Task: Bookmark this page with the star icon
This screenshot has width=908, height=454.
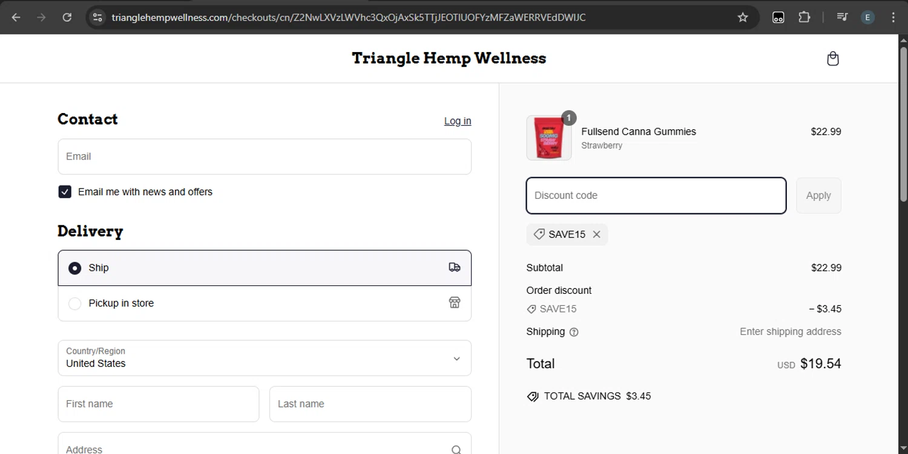Action: tap(743, 18)
